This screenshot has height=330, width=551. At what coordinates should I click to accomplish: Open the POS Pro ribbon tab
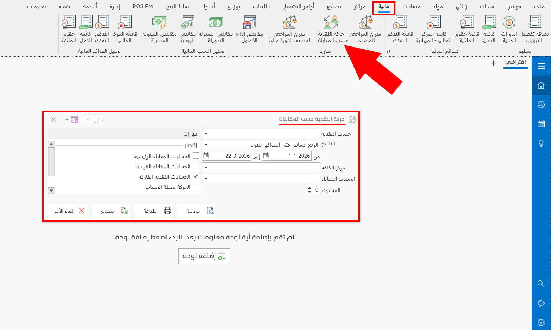pos(143,6)
